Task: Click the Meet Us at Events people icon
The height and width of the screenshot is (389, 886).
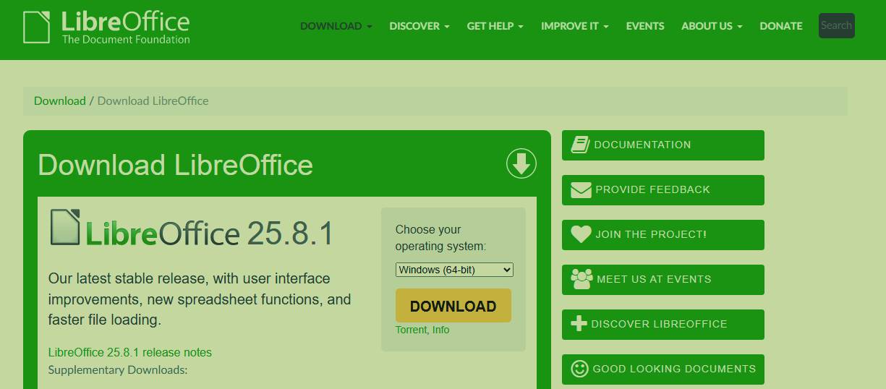Action: point(582,279)
